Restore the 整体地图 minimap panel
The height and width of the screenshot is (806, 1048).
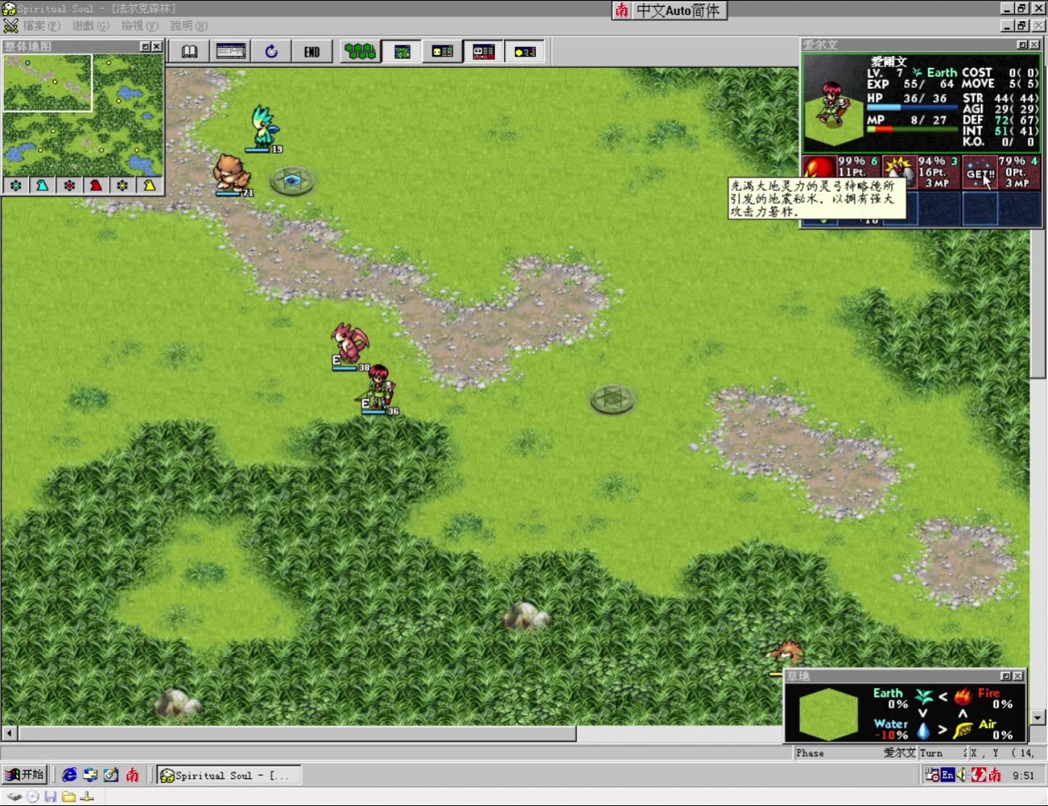click(x=146, y=46)
